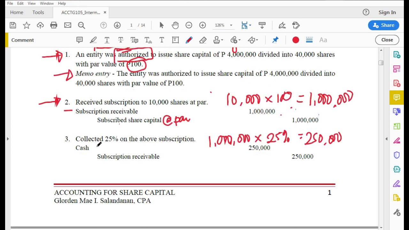Zoom in with the plus icon
Image resolution: width=409 pixels, height=230 pixels.
pos(203,25)
